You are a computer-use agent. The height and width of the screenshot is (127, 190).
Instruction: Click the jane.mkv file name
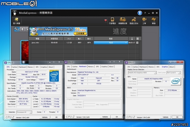click(x=35, y=43)
